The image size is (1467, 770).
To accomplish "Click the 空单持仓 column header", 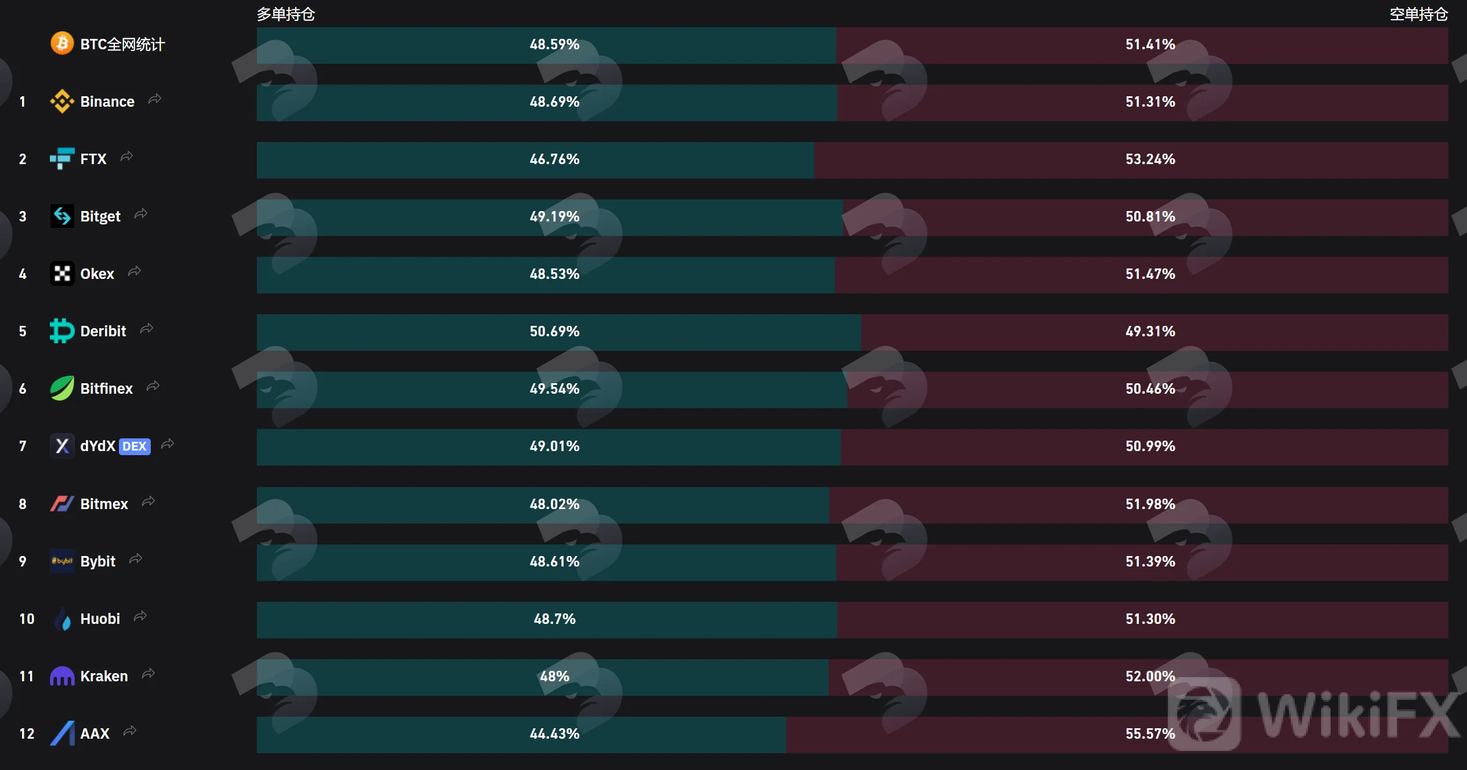I will coord(1419,14).
